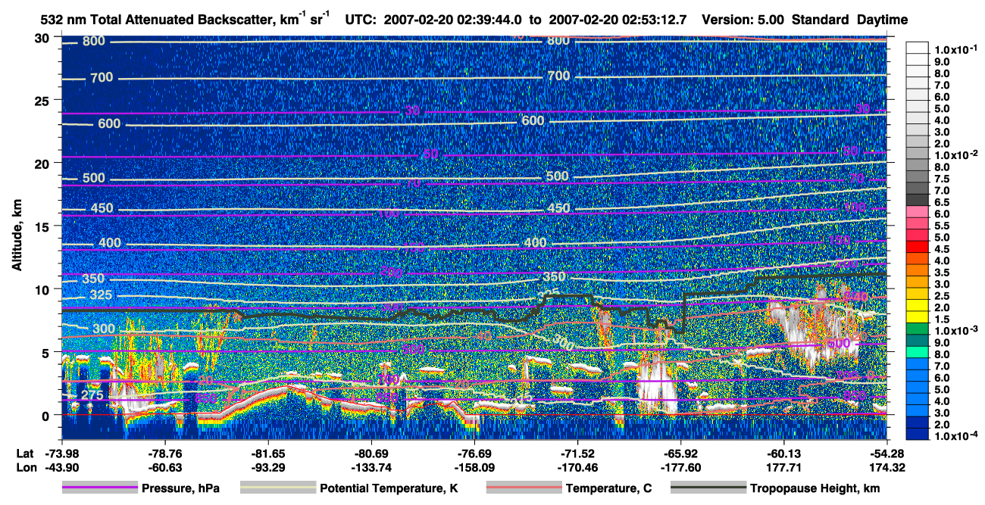This screenshot has width=985, height=505.
Task: Click the 'Lat' row label below the plot
Action: click(23, 452)
